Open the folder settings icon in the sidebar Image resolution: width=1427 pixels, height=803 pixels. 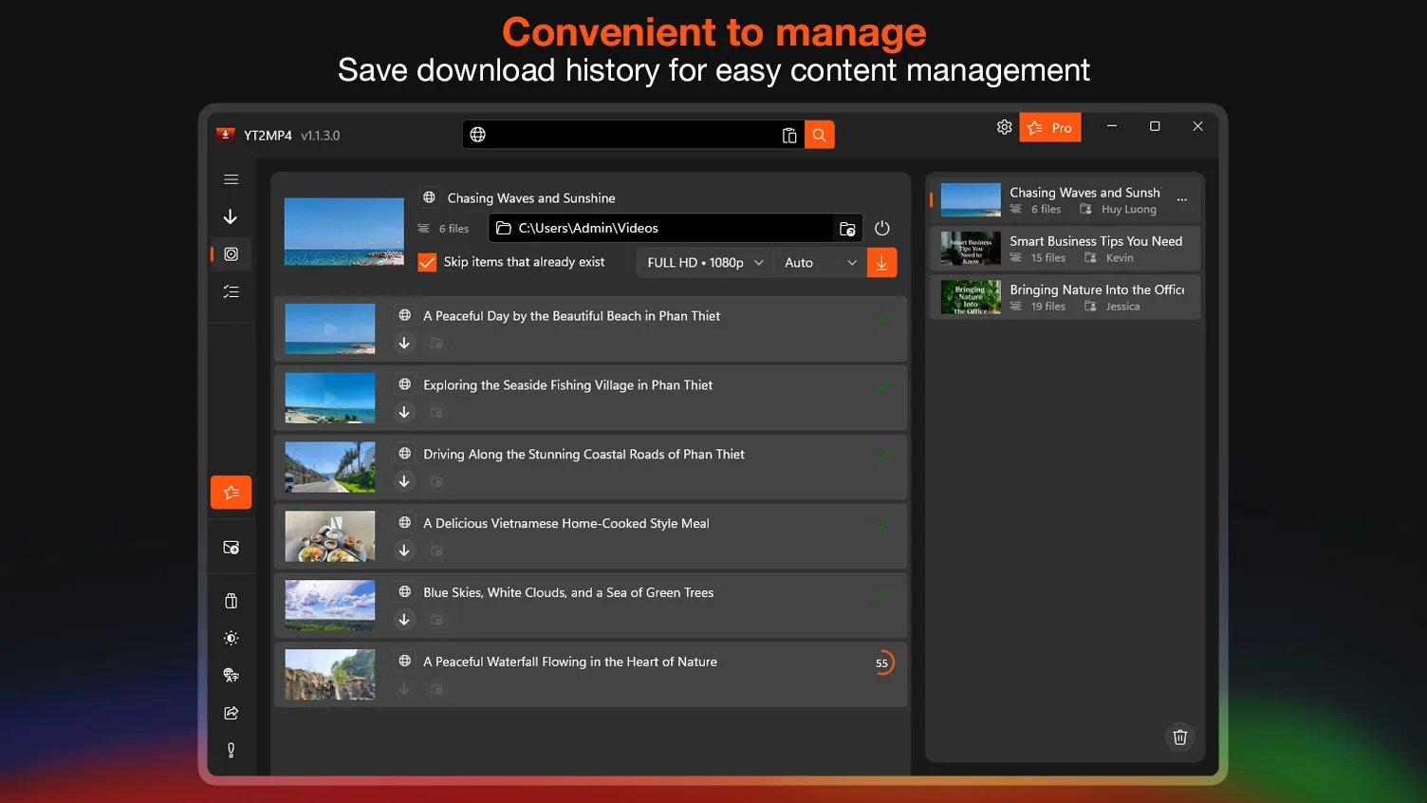tap(231, 548)
